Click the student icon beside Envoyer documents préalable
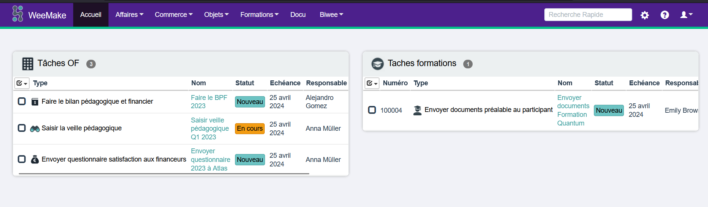Viewport: 708px width, 207px height. tap(417, 110)
